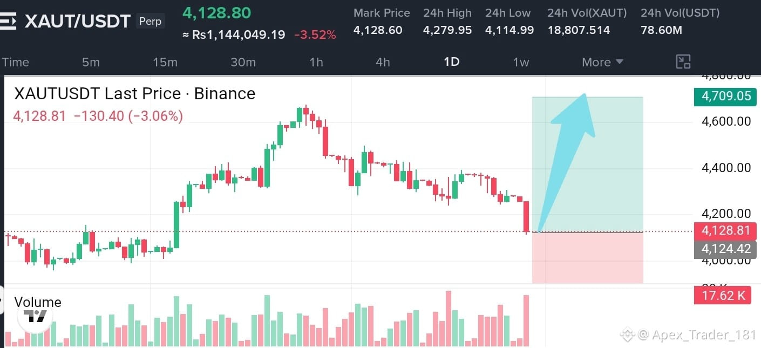This screenshot has width=761, height=348.
Task: Click the green 4,709.05 target price label
Action: click(725, 97)
